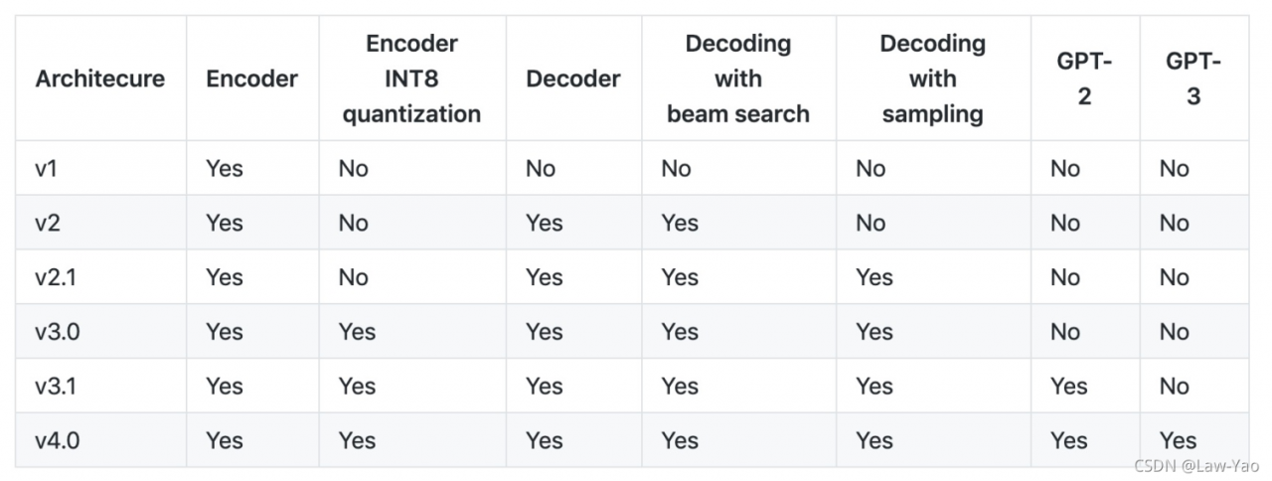Click the Encoder INT8 quantization header
Image resolution: width=1272 pixels, height=481 pixels.
411,79
